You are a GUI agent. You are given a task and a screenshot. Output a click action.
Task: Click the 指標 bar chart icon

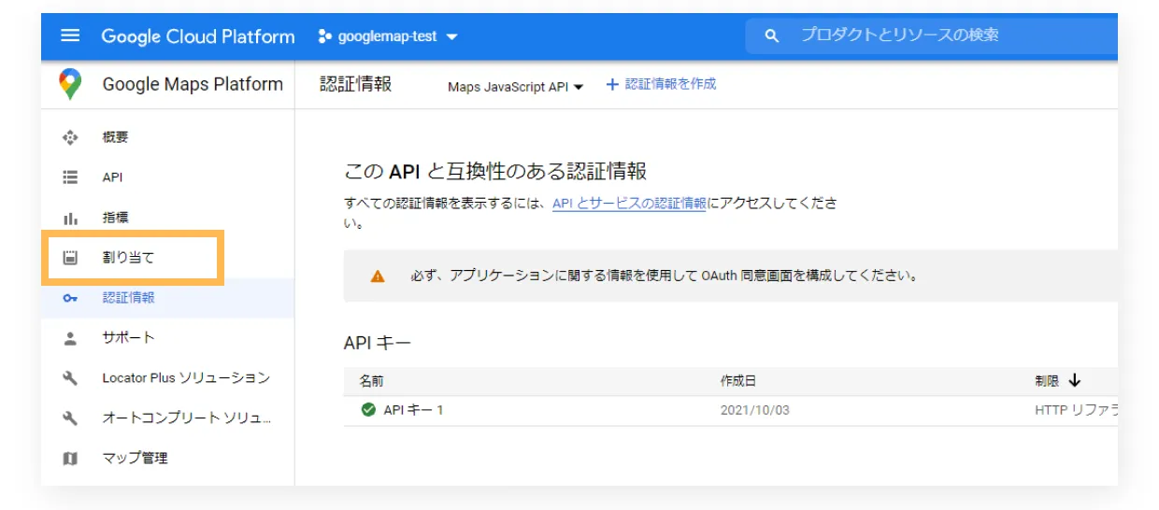pyautogui.click(x=70, y=218)
